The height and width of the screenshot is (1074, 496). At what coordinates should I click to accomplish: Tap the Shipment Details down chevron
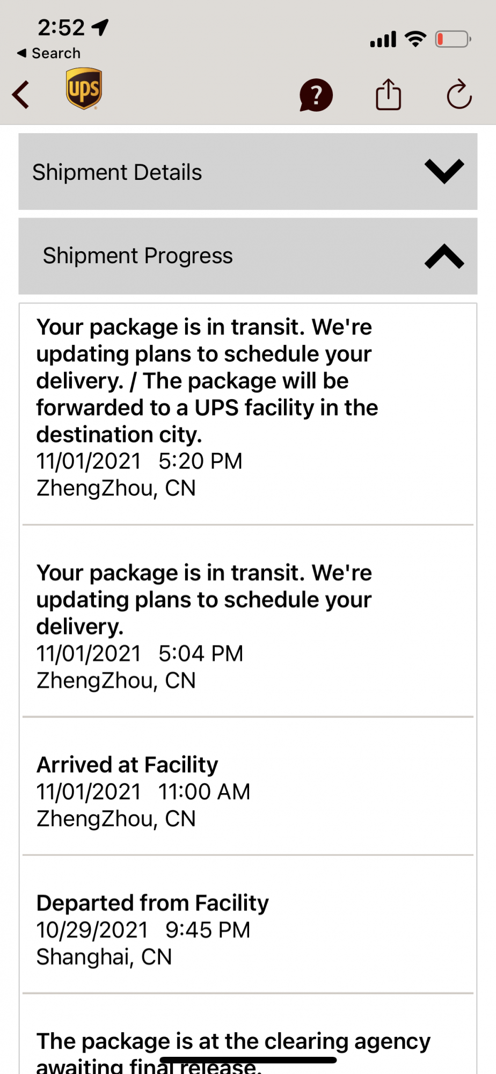pyautogui.click(x=444, y=172)
